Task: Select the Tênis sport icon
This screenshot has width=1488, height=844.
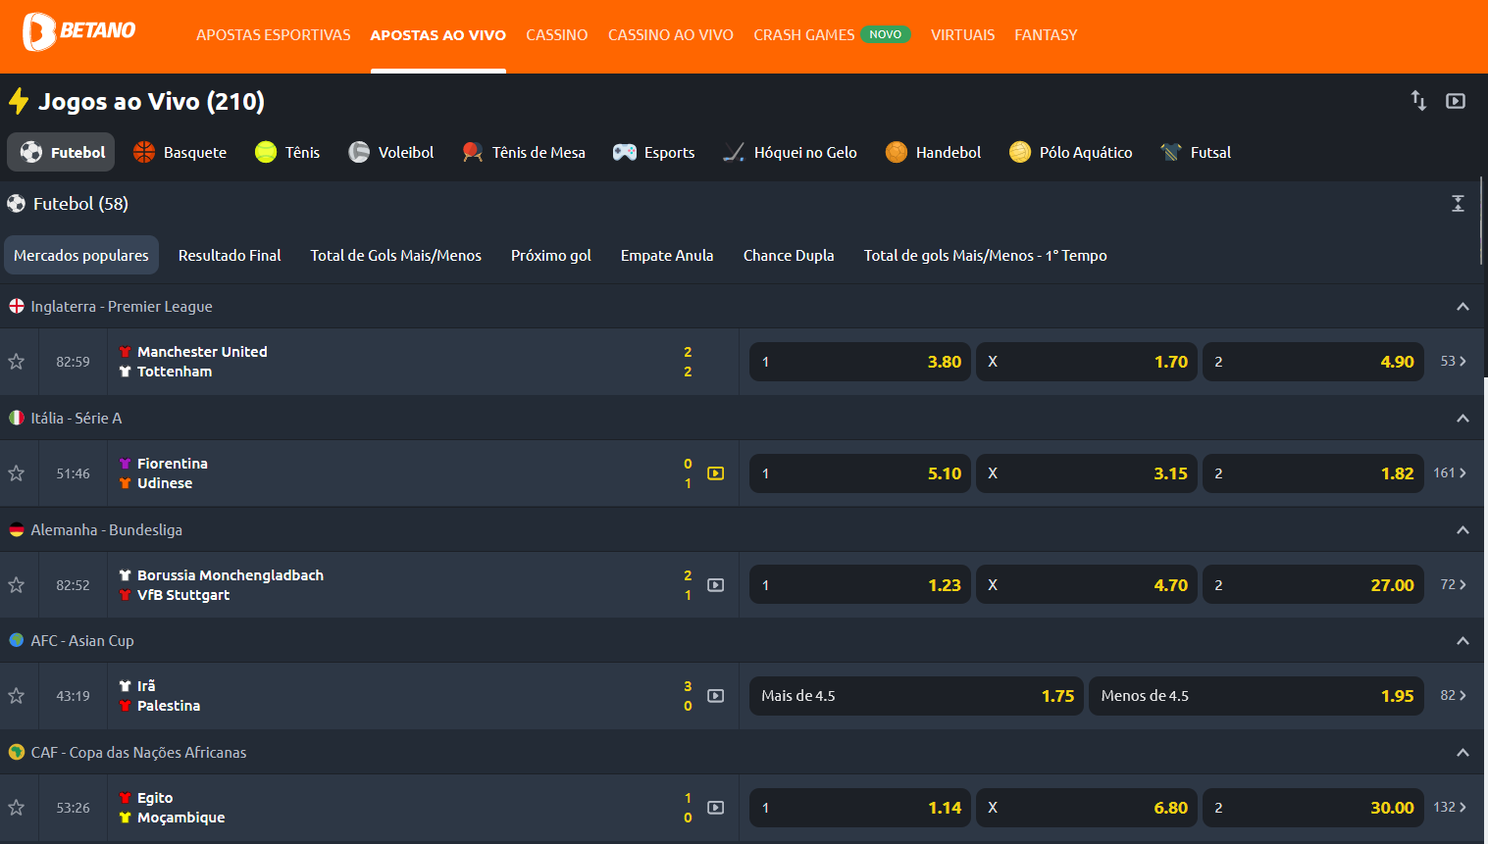Action: pyautogui.click(x=266, y=152)
